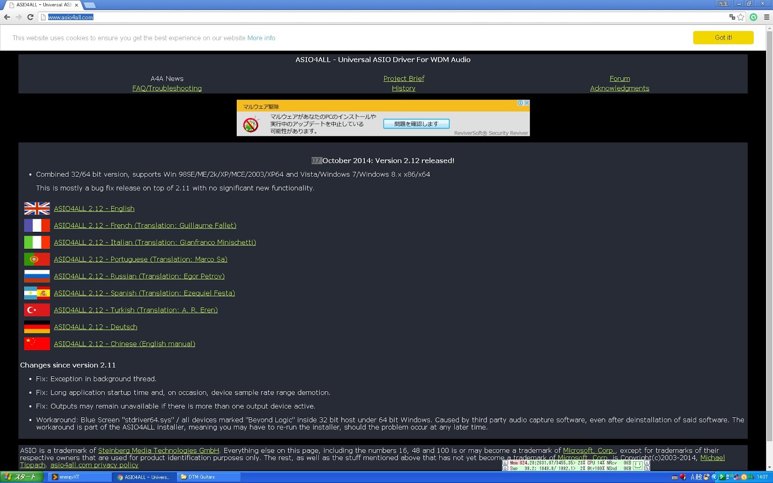The image size is (773, 483).
Task: Click the scrollbar down arrow
Action: (769, 468)
